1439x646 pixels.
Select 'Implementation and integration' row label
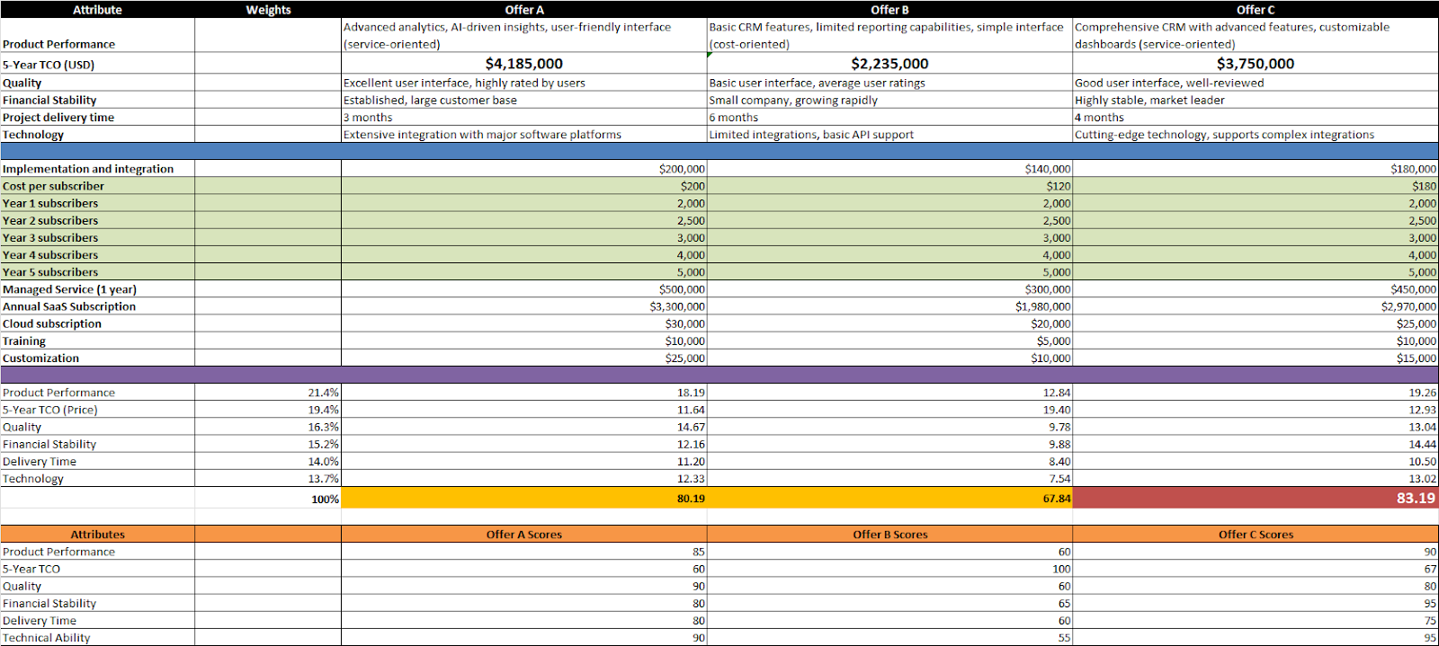[97, 169]
